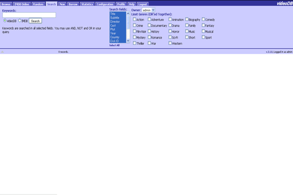The width and height of the screenshot is (293, 195).
Task: Select the videoDB radio button
Action: tap(5, 21)
